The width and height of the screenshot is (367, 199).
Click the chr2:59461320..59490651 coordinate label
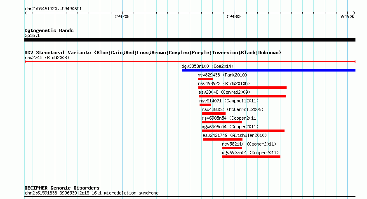pyautogui.click(x=53, y=9)
